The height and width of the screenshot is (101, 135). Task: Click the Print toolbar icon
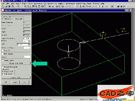(12, 6)
